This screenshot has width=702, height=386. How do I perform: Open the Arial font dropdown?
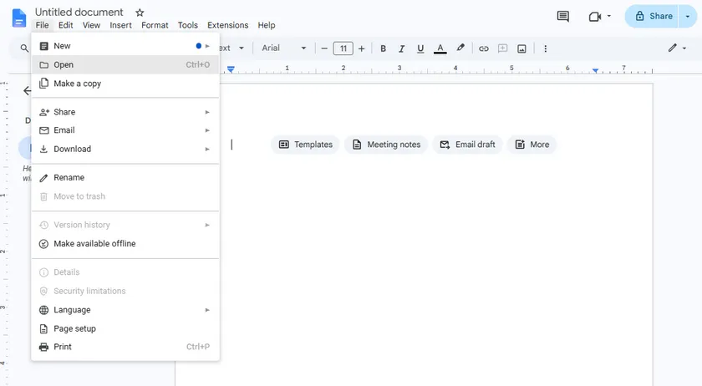coord(284,48)
